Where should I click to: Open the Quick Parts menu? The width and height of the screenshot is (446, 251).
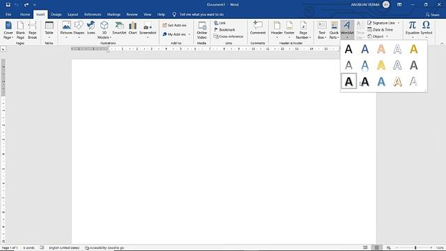[334, 30]
